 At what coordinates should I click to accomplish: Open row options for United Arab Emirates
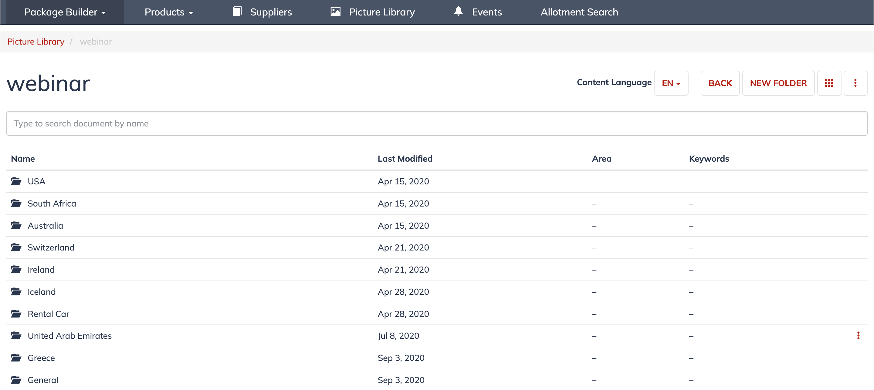click(858, 335)
